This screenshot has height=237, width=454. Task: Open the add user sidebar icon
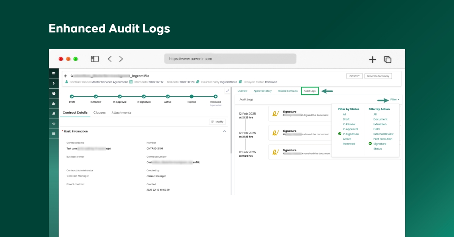pos(54,103)
